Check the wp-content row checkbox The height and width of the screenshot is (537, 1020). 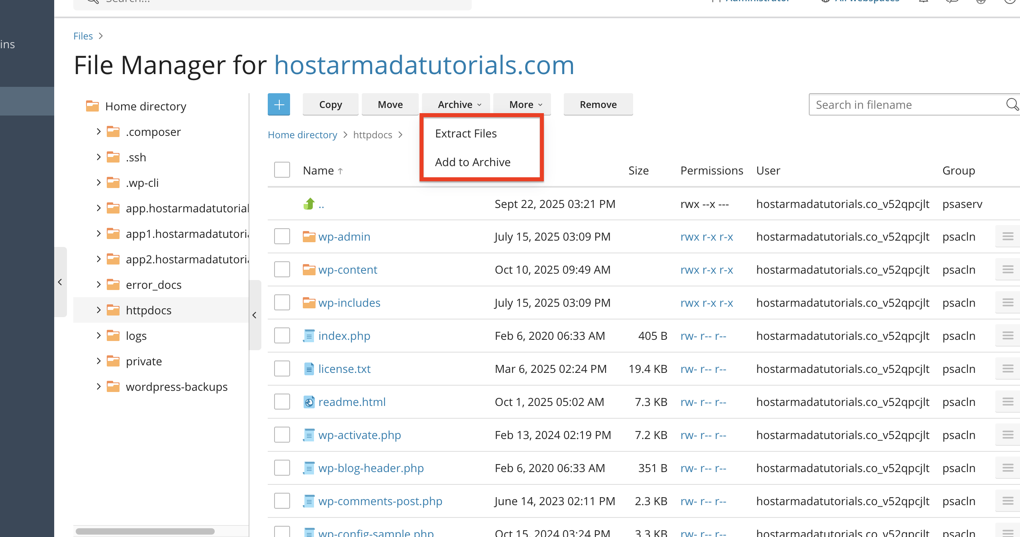click(x=282, y=270)
